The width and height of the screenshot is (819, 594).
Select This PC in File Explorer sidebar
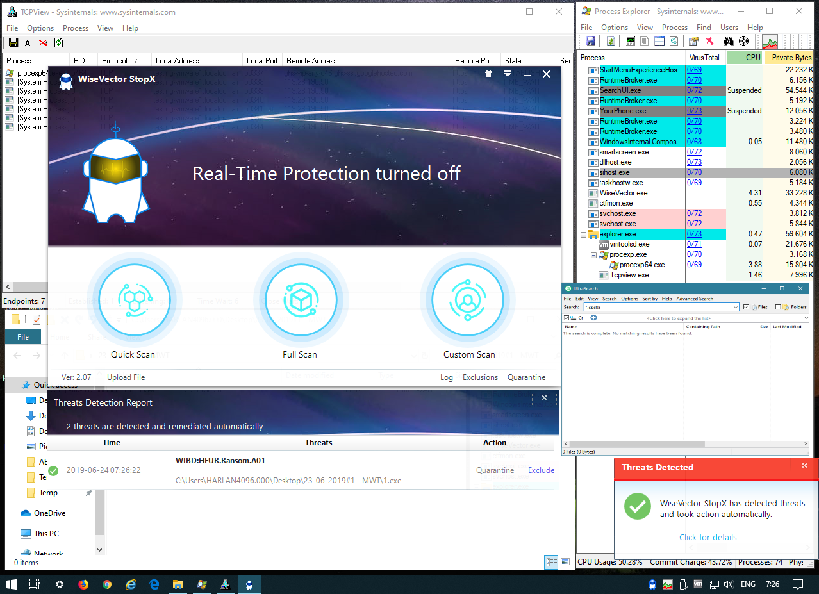tap(46, 534)
